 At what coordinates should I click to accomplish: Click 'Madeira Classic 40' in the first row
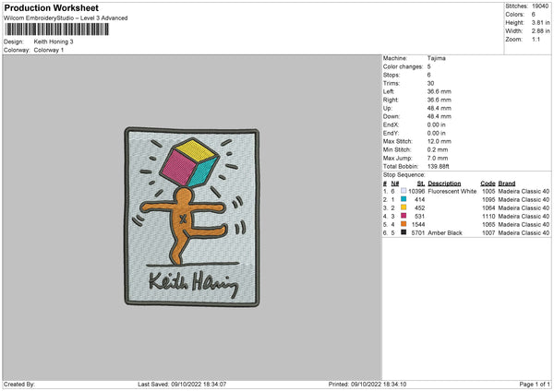click(x=524, y=191)
